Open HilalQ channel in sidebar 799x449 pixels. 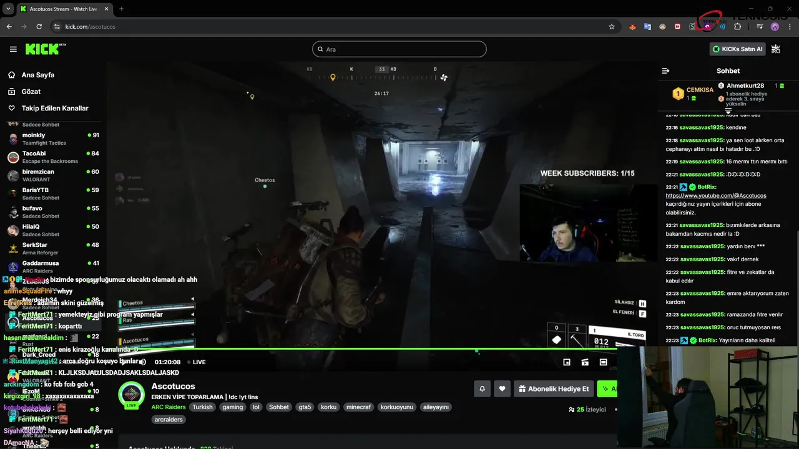tap(53, 230)
